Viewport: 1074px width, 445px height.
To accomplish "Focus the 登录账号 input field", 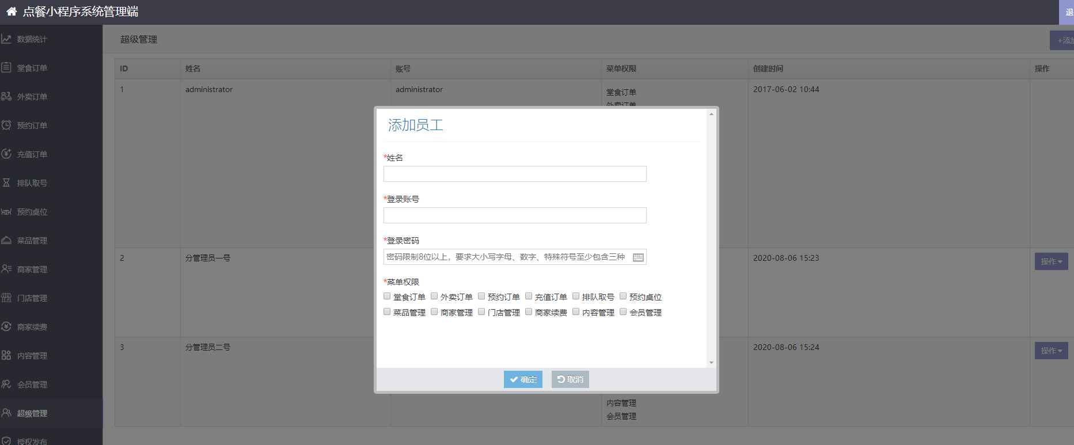I will coord(515,215).
